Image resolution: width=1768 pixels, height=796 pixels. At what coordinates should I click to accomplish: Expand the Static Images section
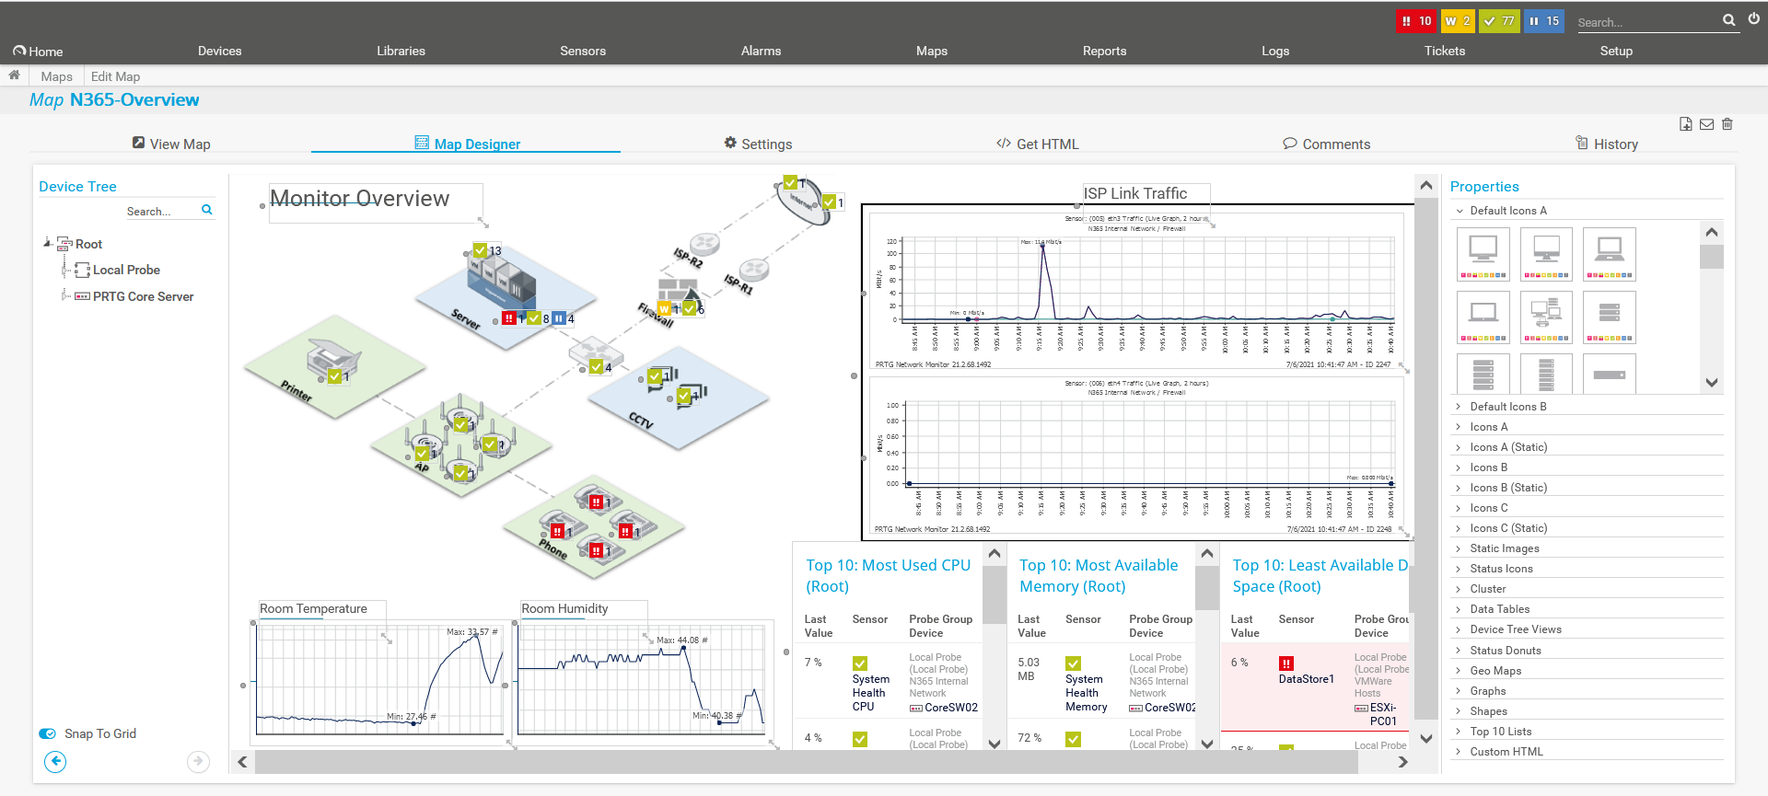coord(1460,548)
